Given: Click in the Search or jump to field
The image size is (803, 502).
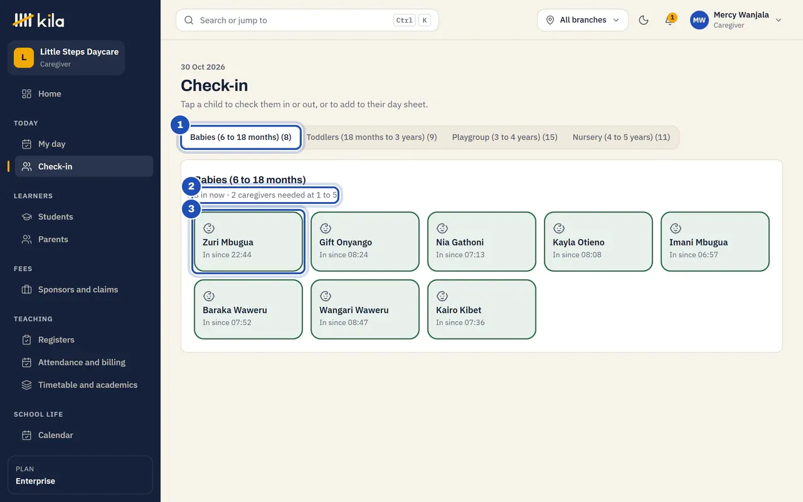Looking at the screenshot, I should pyautogui.click(x=307, y=20).
